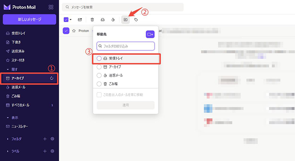This screenshot has height=161, width=295.
Task: Focus the メッセージを検索 search field
Action: tap(123, 7)
